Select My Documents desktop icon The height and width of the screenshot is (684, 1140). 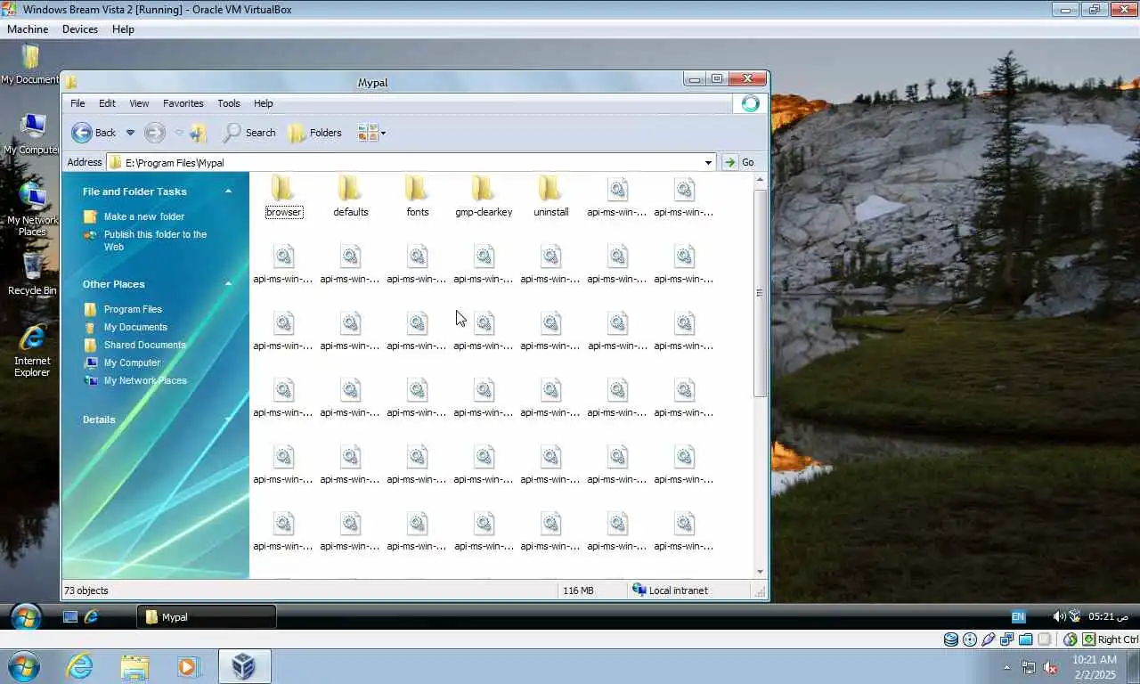30,65
